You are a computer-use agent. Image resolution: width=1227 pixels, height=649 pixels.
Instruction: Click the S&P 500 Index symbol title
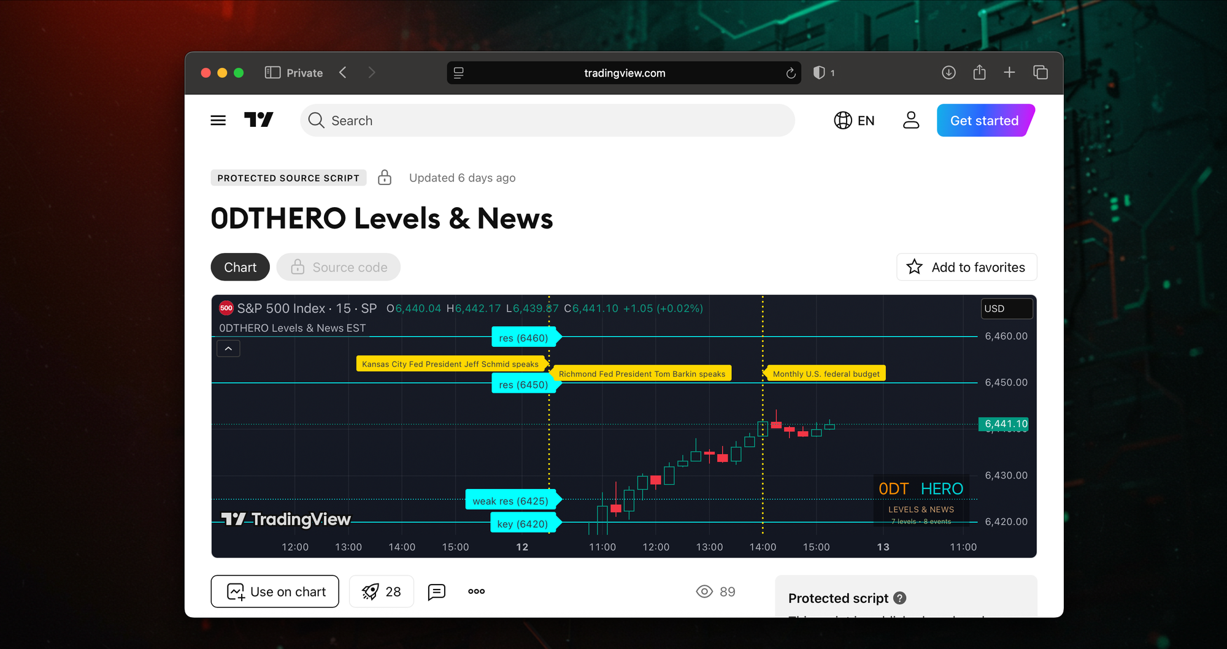(307, 308)
